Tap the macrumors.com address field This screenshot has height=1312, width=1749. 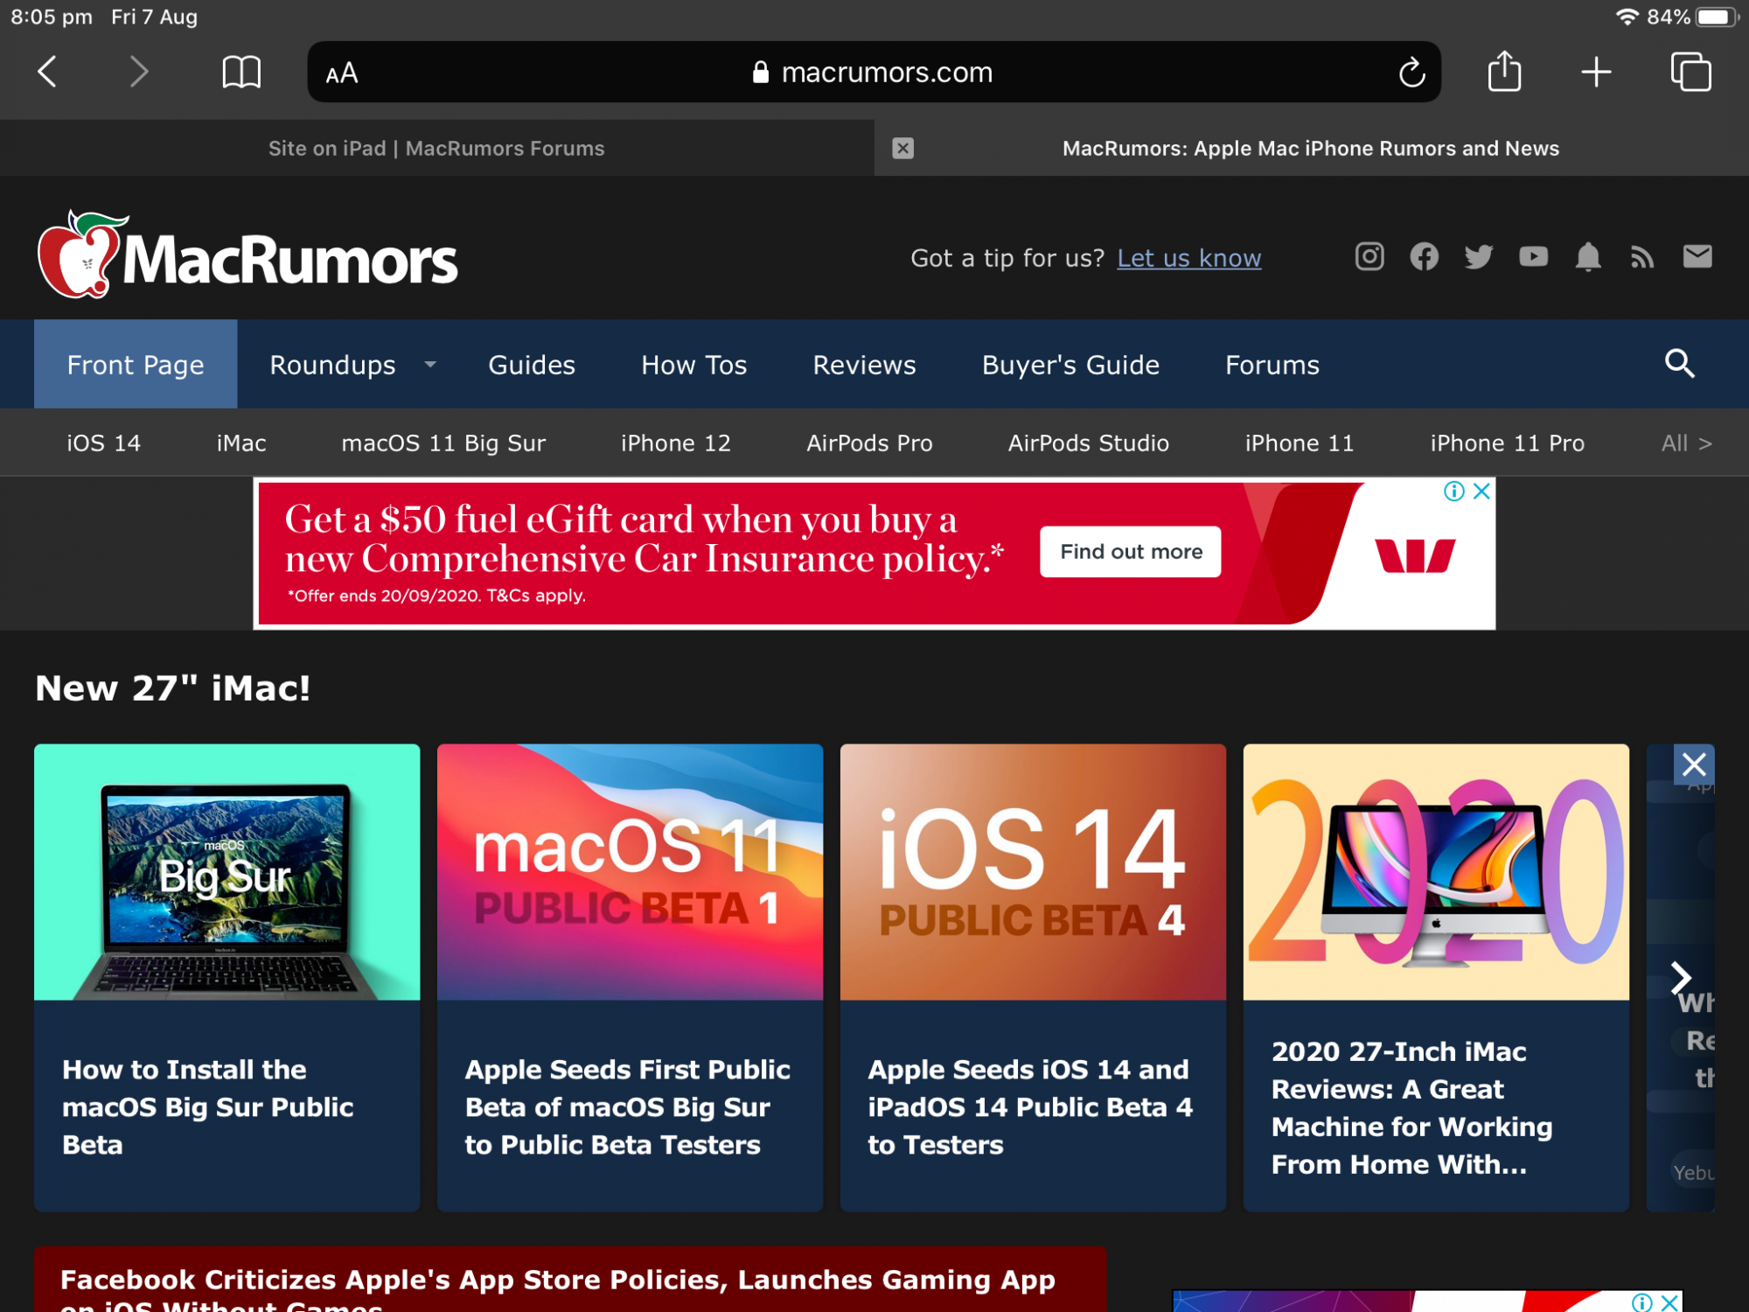pyautogui.click(x=874, y=72)
